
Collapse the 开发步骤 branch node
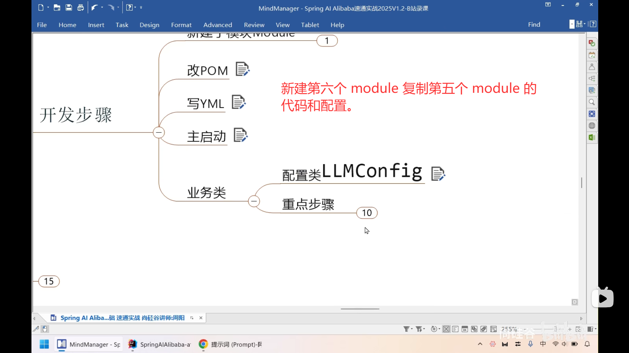159,132
